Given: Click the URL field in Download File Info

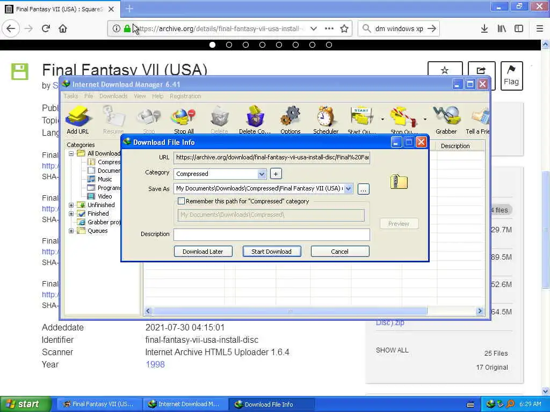Looking at the screenshot, I should pyautogui.click(x=271, y=157).
